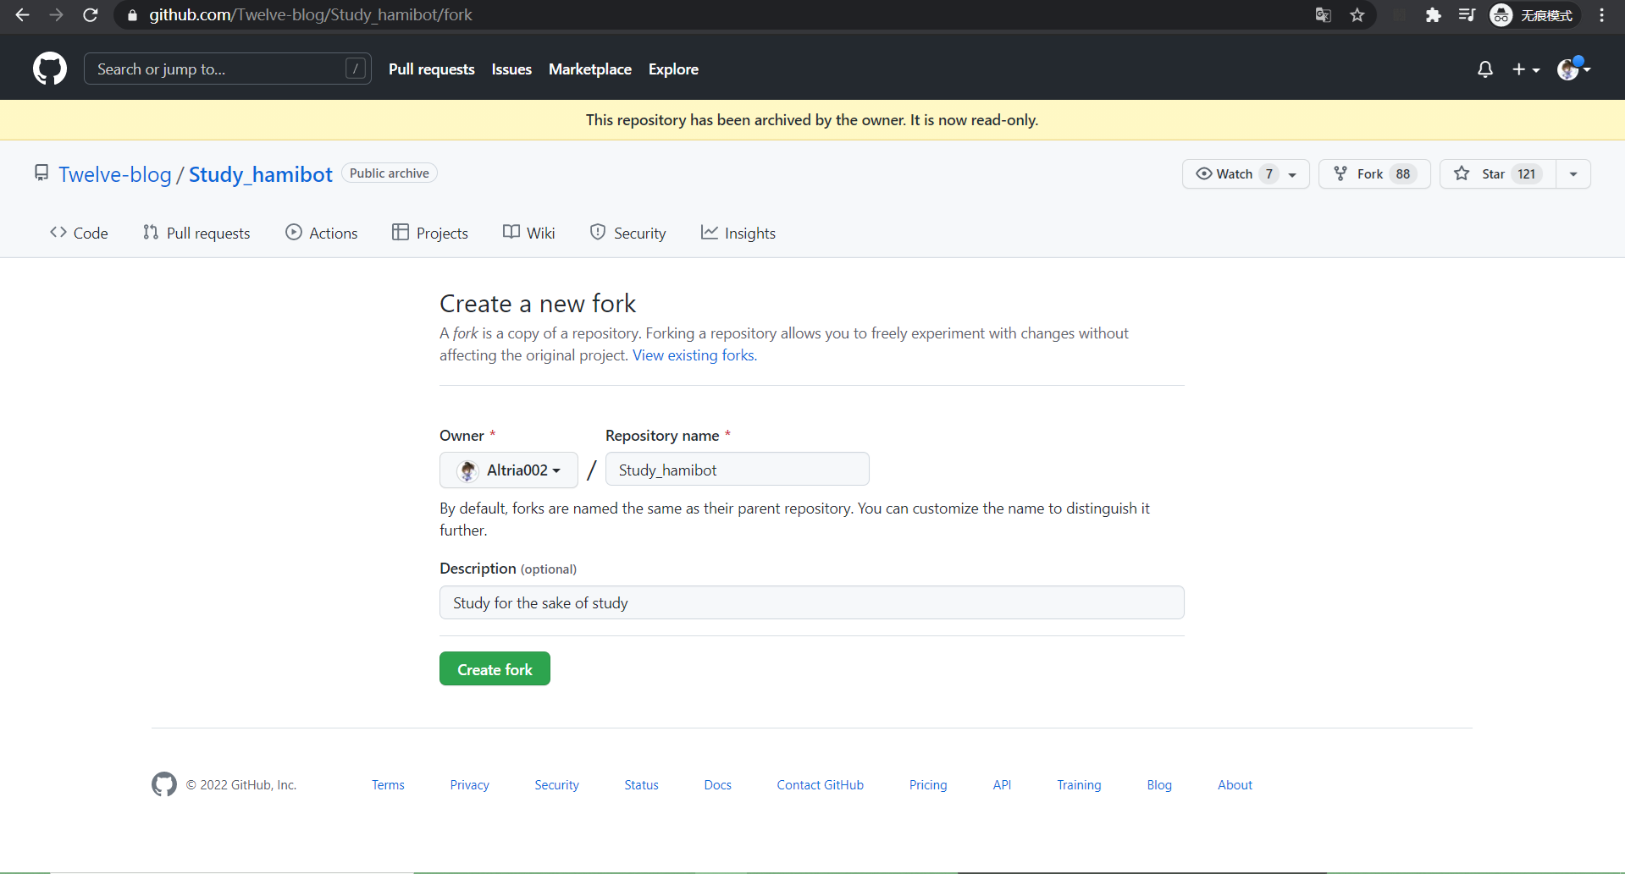
Task: Switch to the Code tab
Action: click(x=79, y=233)
